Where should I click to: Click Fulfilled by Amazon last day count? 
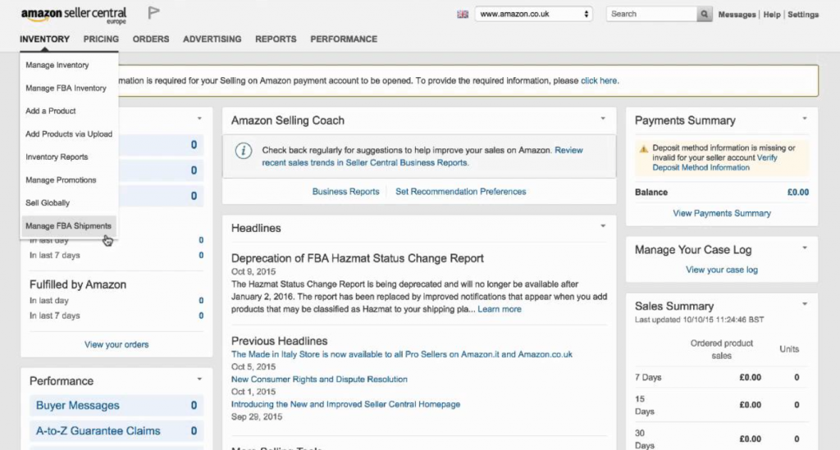click(201, 301)
